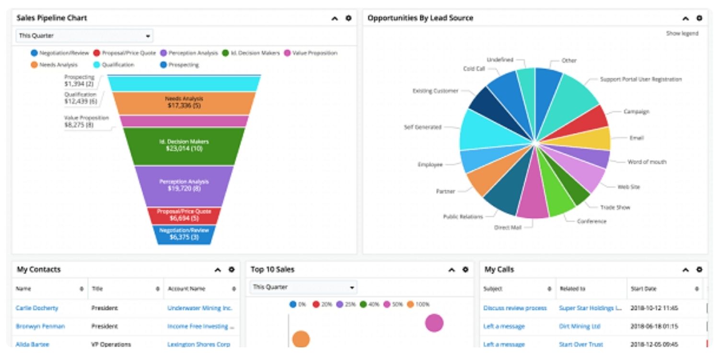Select Needs Analysis funnel segment
Viewport: 719px width, 355px height.
coord(184,103)
